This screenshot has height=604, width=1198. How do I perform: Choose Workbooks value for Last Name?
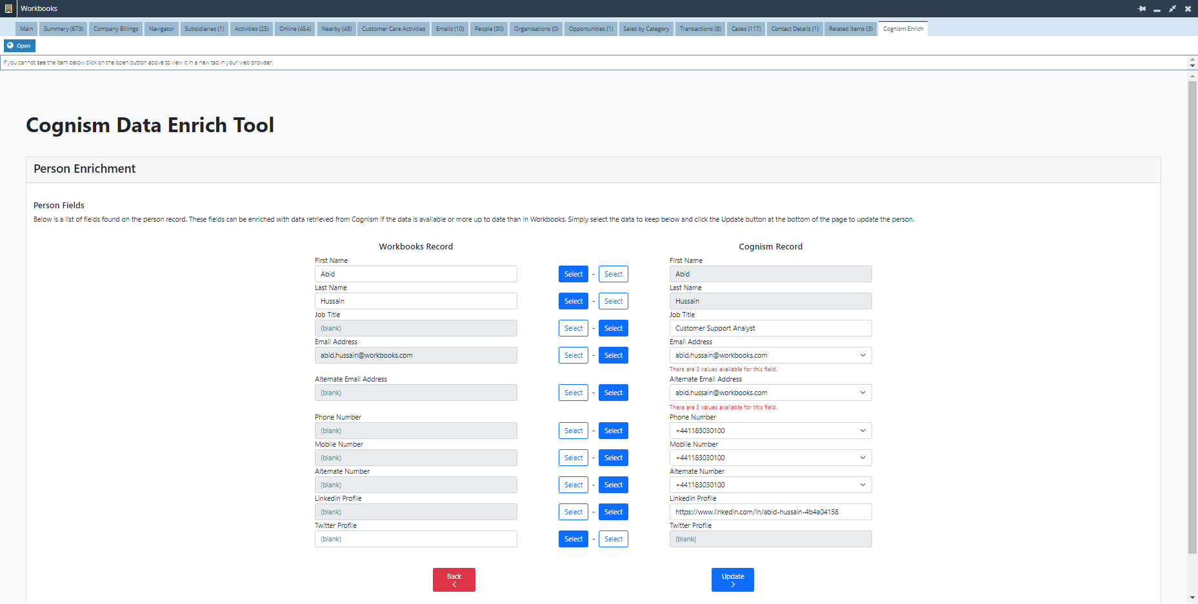point(574,301)
